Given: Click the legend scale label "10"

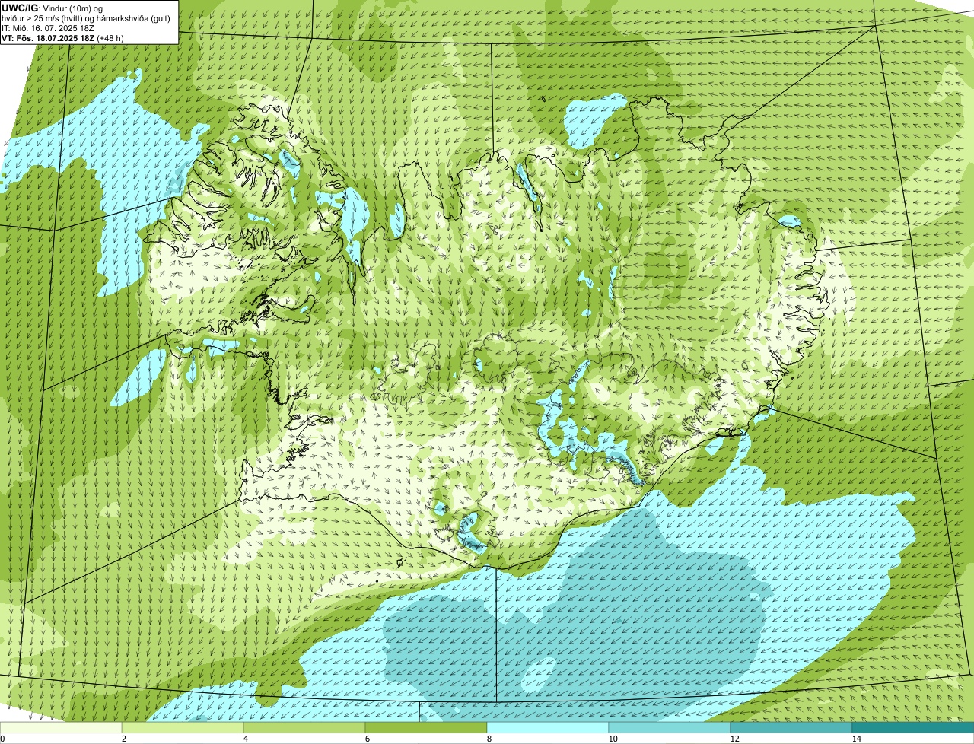Looking at the screenshot, I should 613,739.
